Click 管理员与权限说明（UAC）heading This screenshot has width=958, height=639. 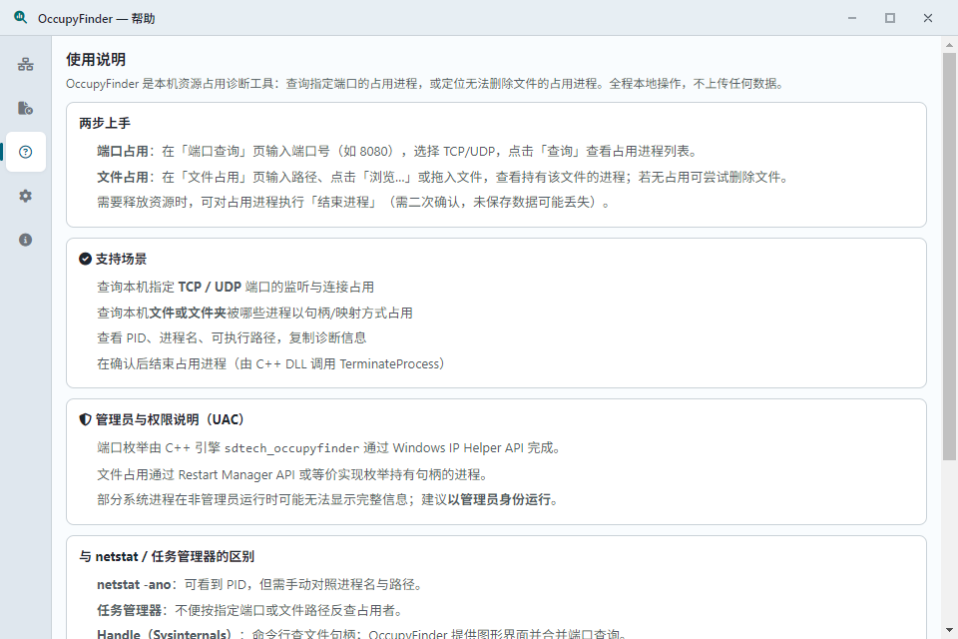coord(170,420)
